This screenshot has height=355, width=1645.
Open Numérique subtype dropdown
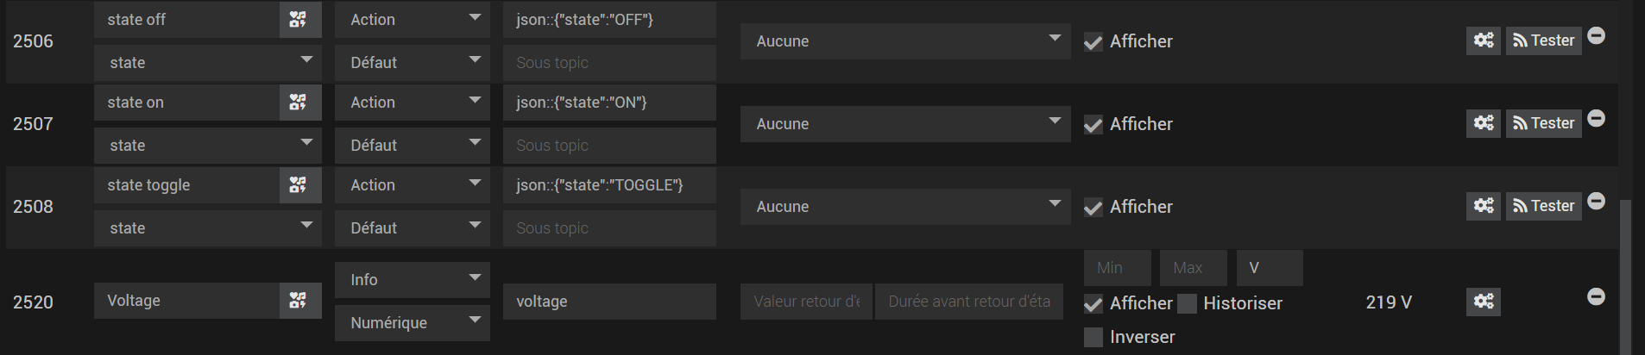click(x=412, y=323)
